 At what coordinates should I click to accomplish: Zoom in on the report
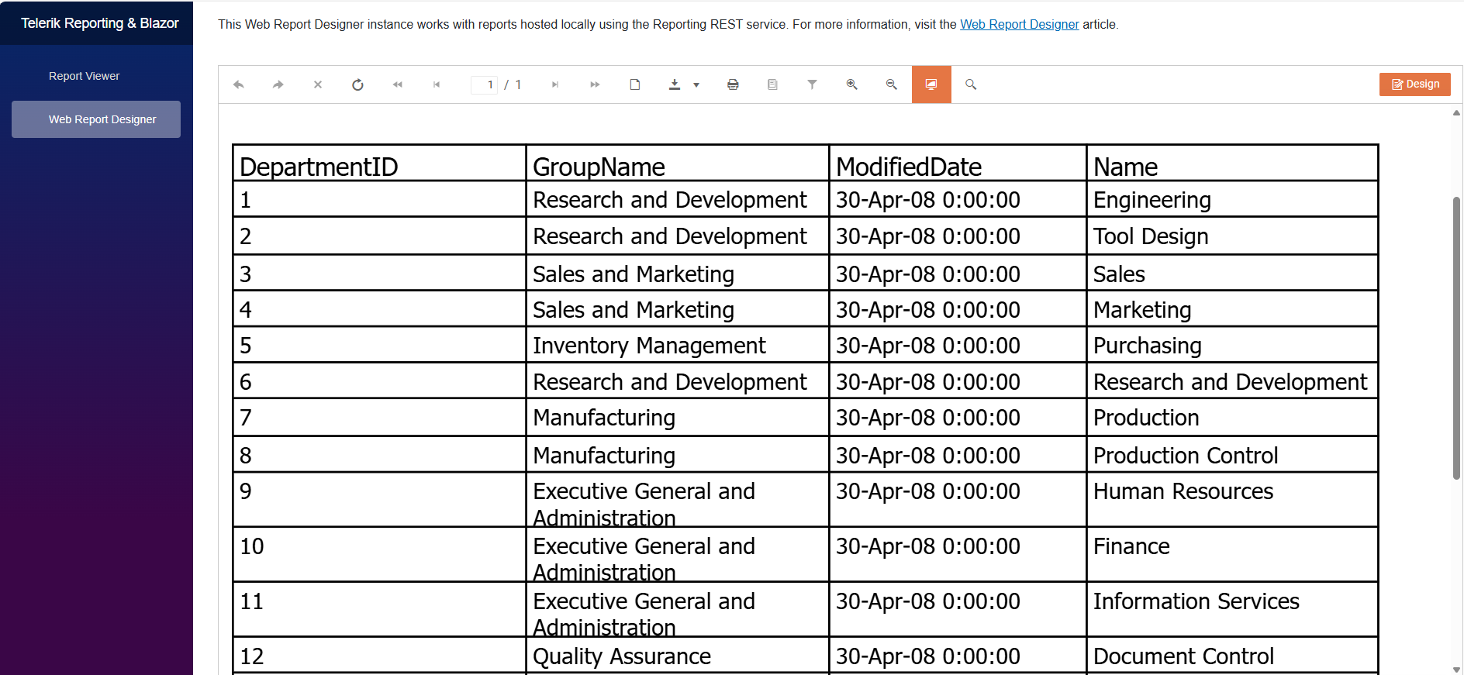[851, 84]
